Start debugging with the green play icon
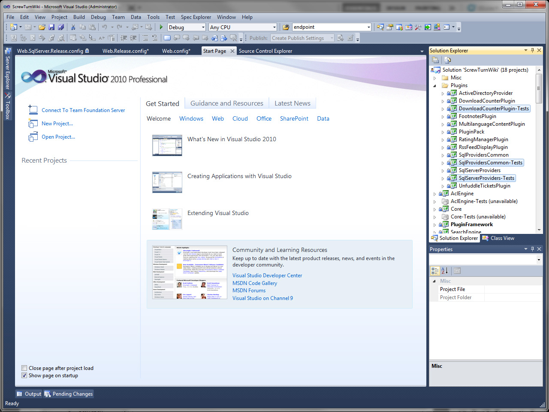This screenshot has height=412, width=549. click(161, 27)
